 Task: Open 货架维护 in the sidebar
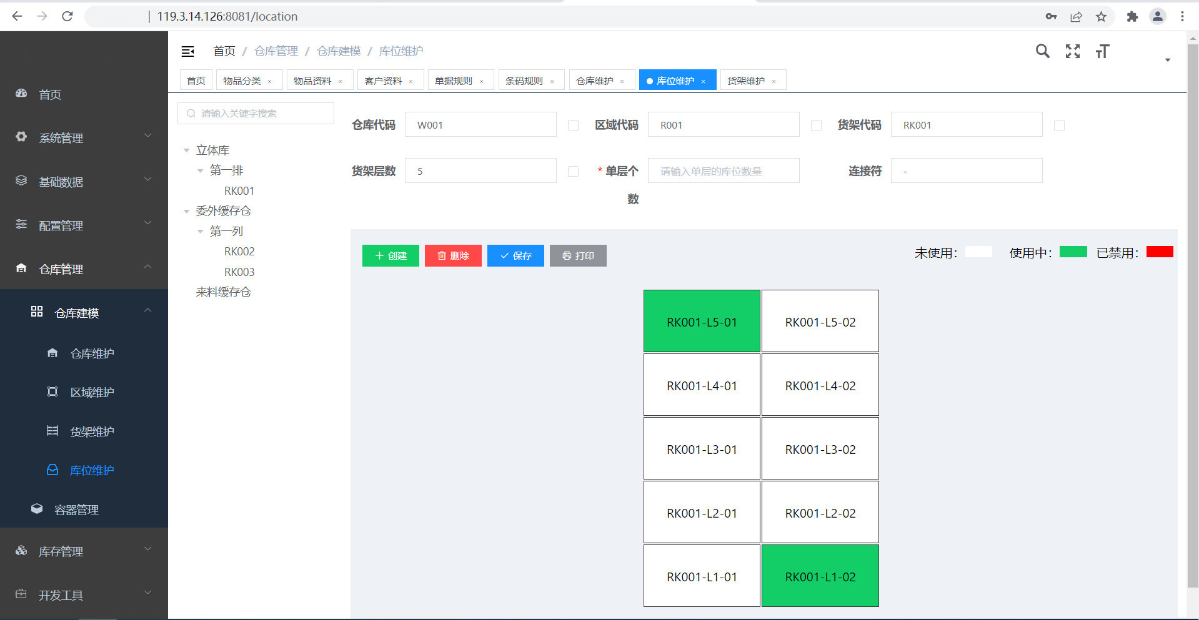92,431
